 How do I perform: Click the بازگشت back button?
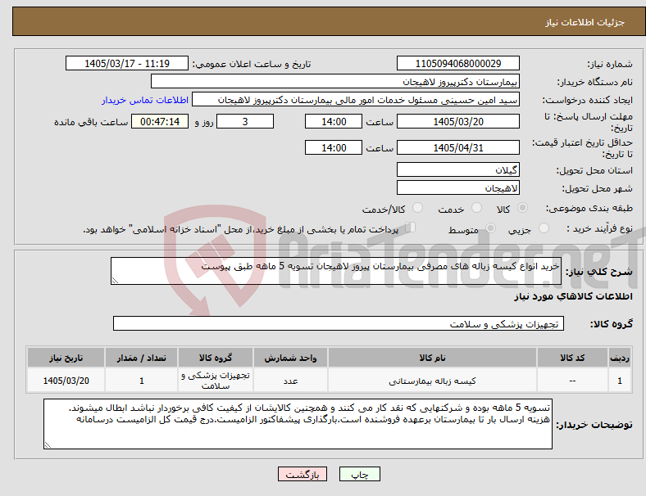tap(303, 474)
